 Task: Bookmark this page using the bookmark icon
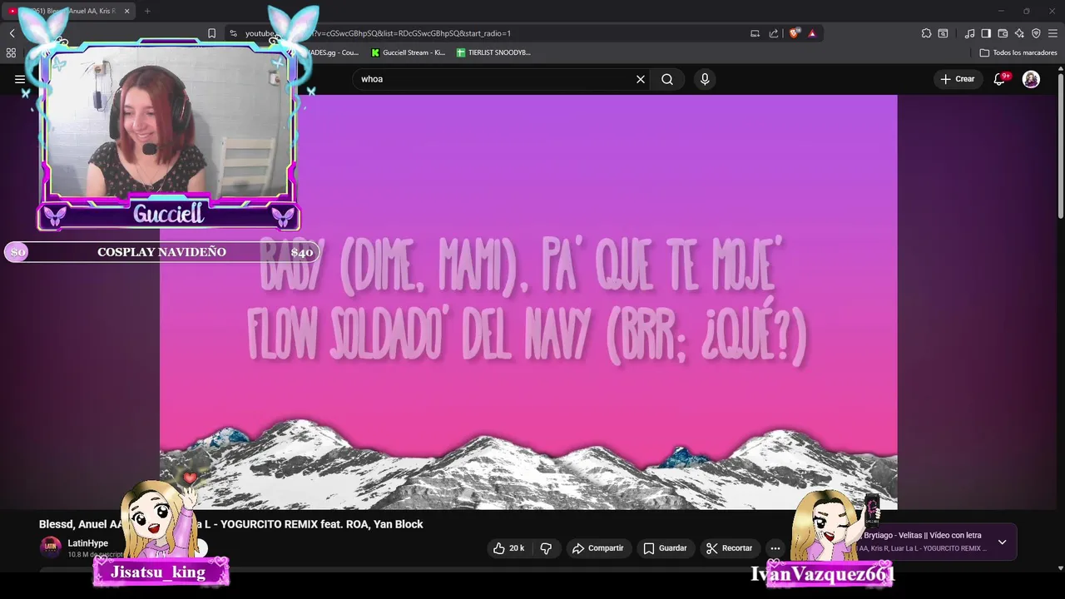coord(211,33)
